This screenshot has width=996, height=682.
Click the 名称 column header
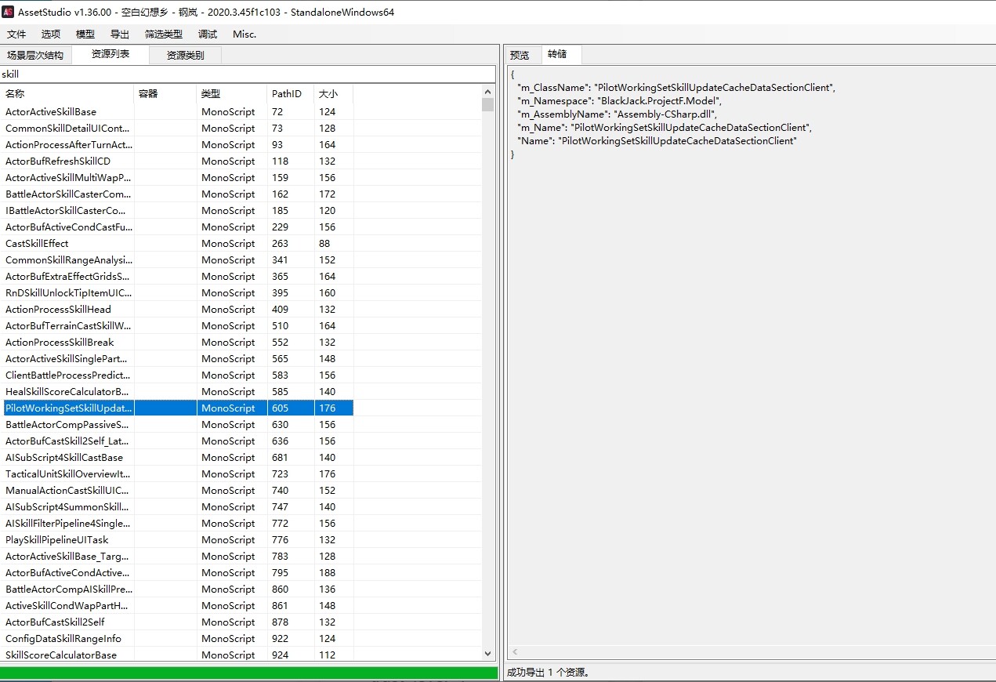pos(67,93)
